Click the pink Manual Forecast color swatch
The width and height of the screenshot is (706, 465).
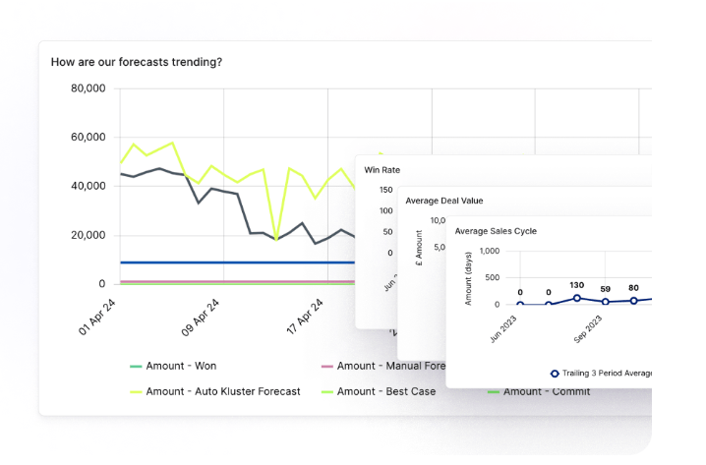tap(326, 367)
